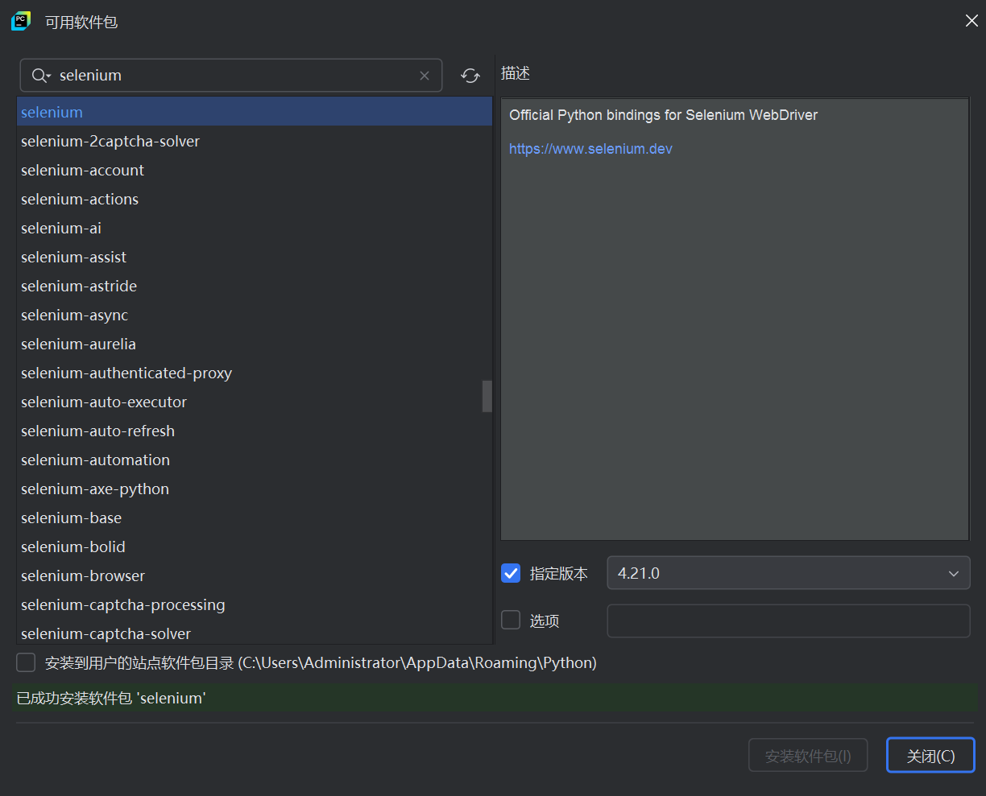Select selenium-browser package

pos(255,575)
